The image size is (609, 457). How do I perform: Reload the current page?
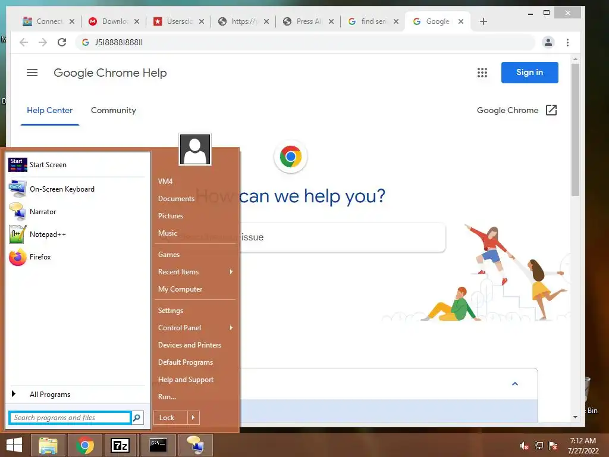pos(62,42)
